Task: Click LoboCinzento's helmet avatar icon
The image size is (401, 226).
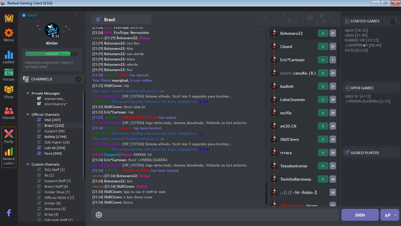Action: (x=274, y=100)
